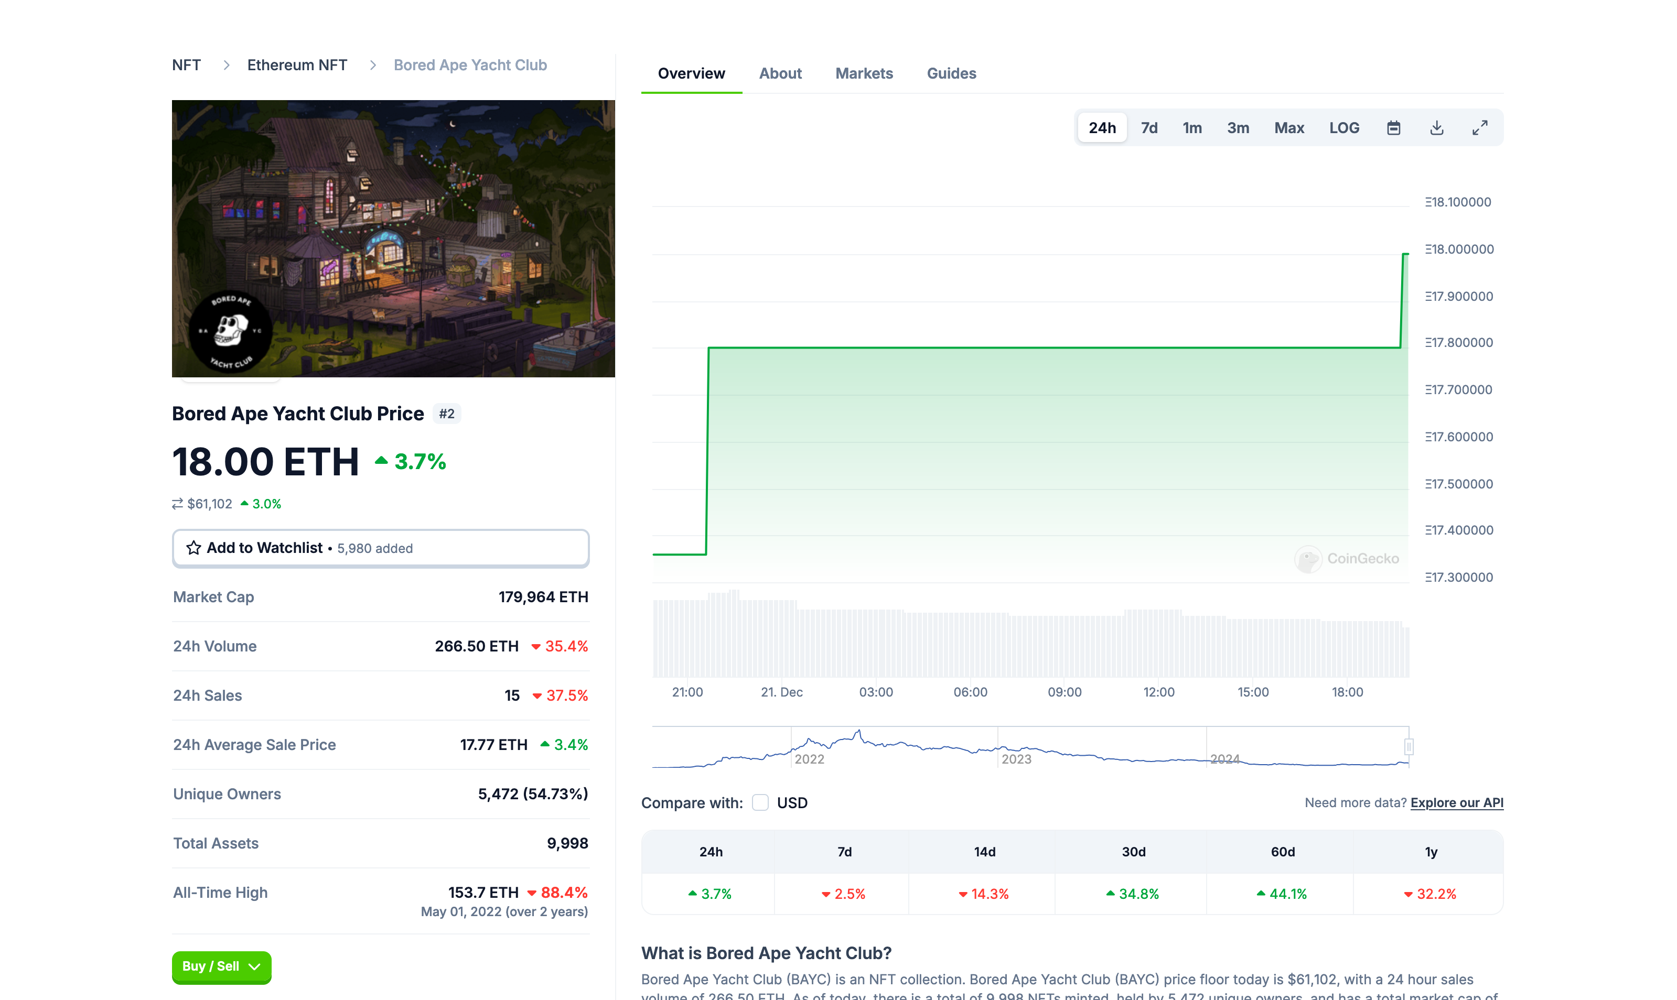Click the BAYC clubhouse banner image
Viewport: 1677px width, 1000px height.
(x=393, y=238)
